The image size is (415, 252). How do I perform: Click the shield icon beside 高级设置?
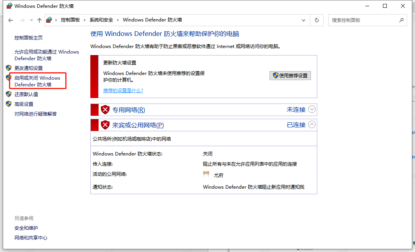click(x=9, y=104)
